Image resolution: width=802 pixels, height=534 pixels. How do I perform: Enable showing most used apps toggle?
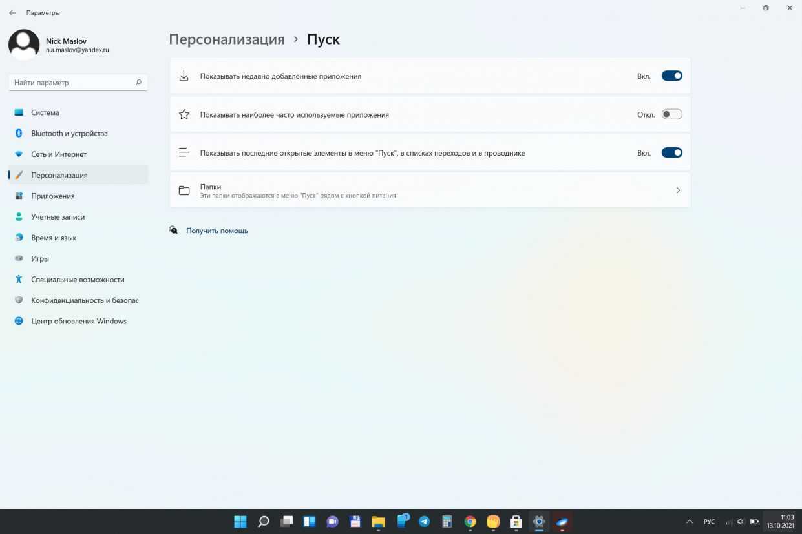click(x=671, y=114)
